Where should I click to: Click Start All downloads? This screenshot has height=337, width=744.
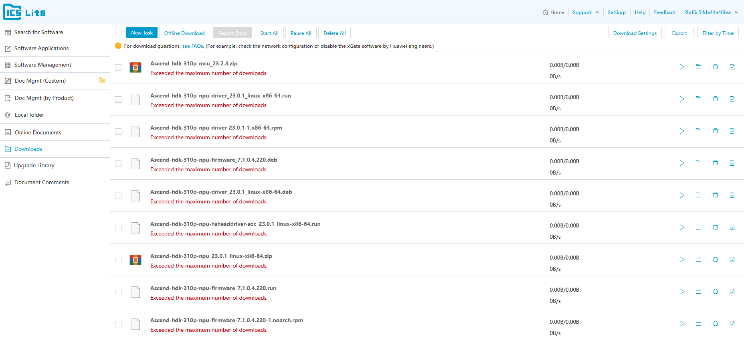(269, 33)
